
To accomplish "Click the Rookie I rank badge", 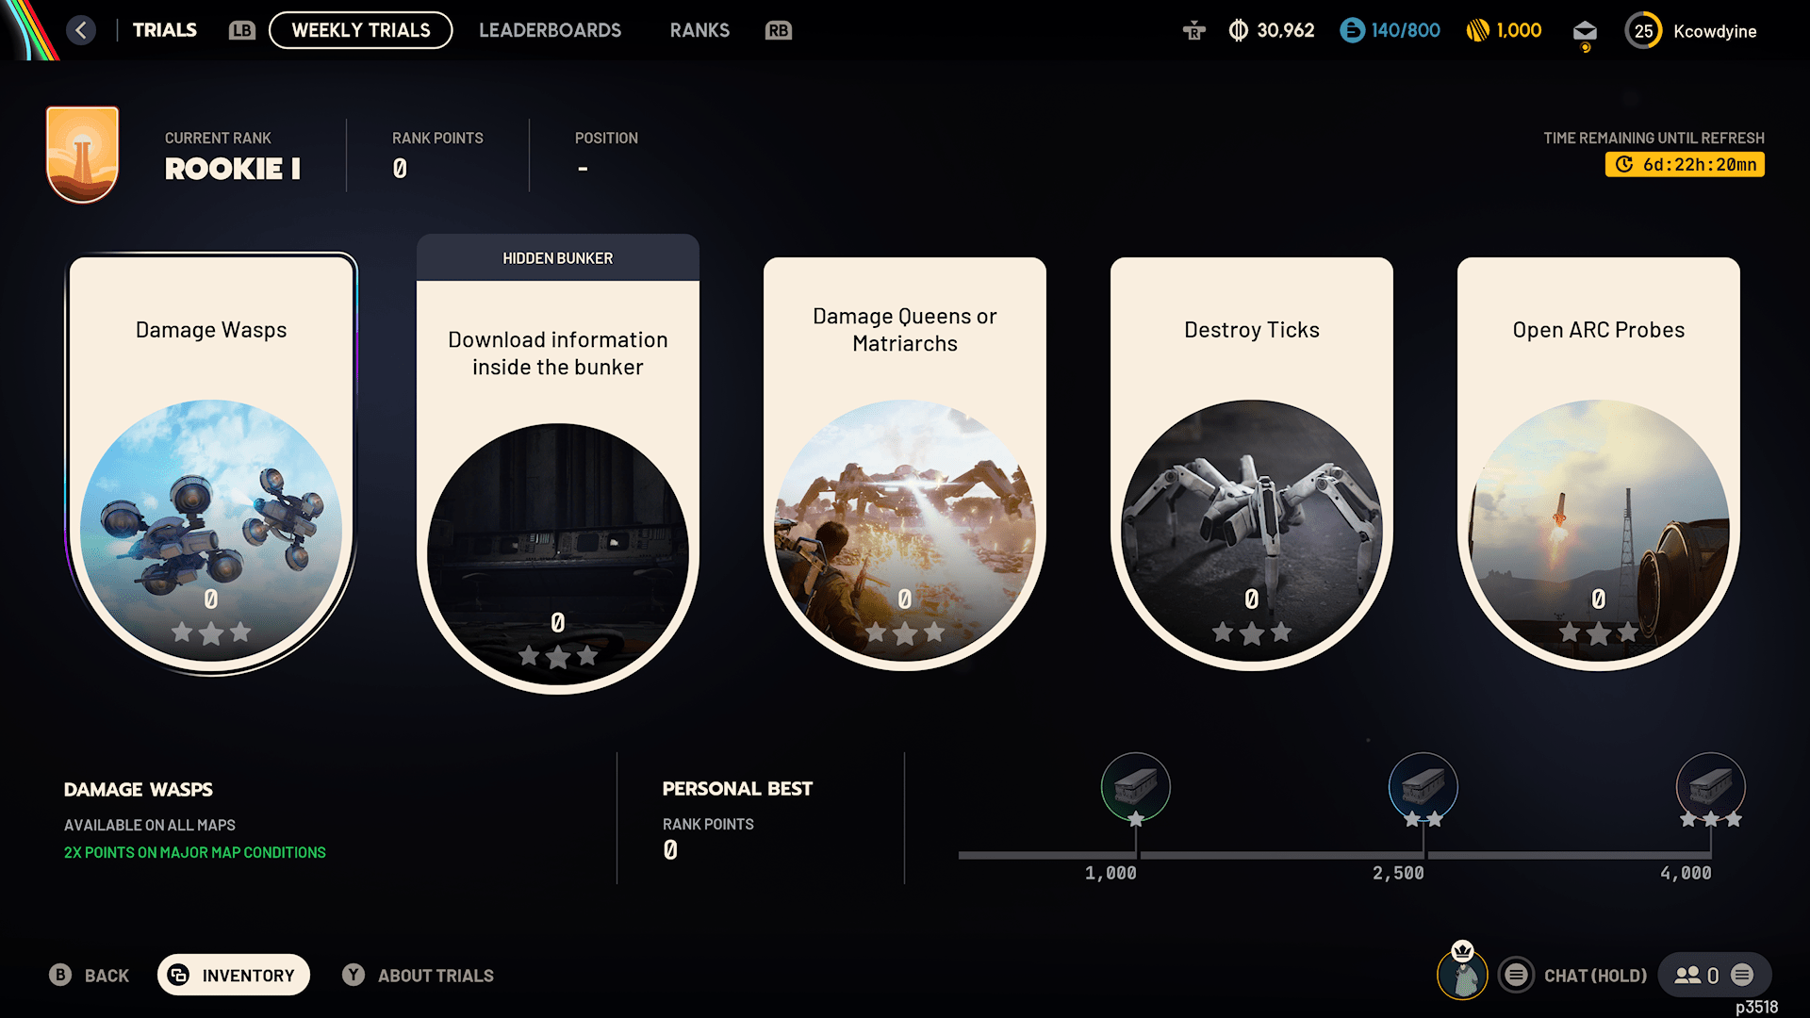I will (83, 154).
